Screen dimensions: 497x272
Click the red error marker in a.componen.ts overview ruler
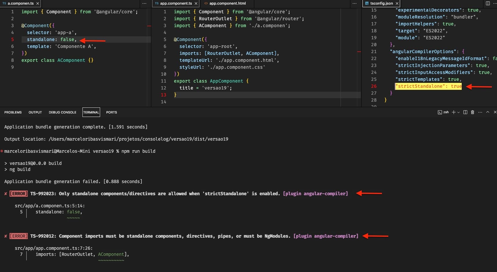pyautogui.click(x=149, y=26)
